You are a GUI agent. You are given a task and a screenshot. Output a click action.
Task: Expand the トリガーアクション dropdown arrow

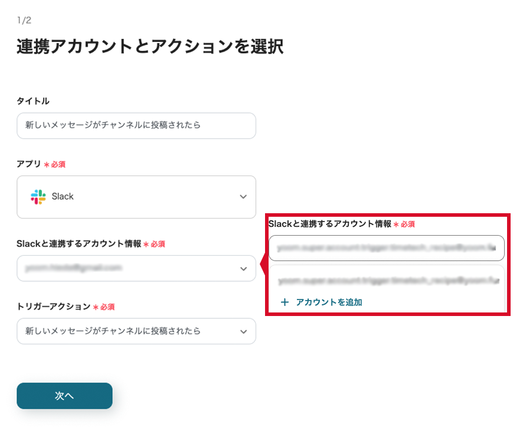click(x=243, y=331)
